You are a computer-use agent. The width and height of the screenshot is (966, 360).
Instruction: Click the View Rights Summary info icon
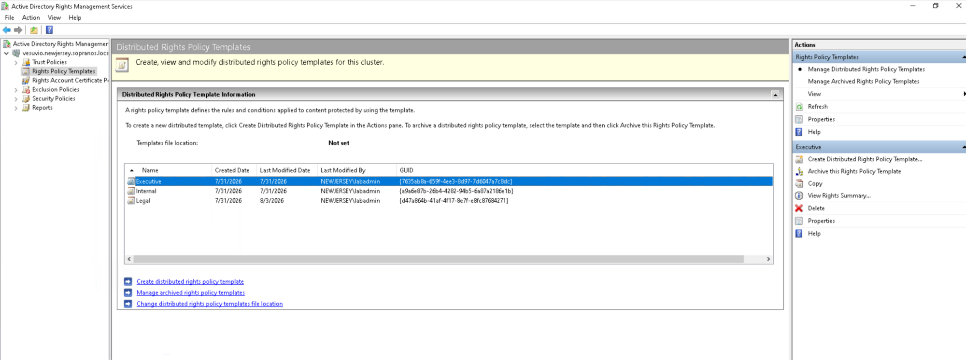(799, 195)
